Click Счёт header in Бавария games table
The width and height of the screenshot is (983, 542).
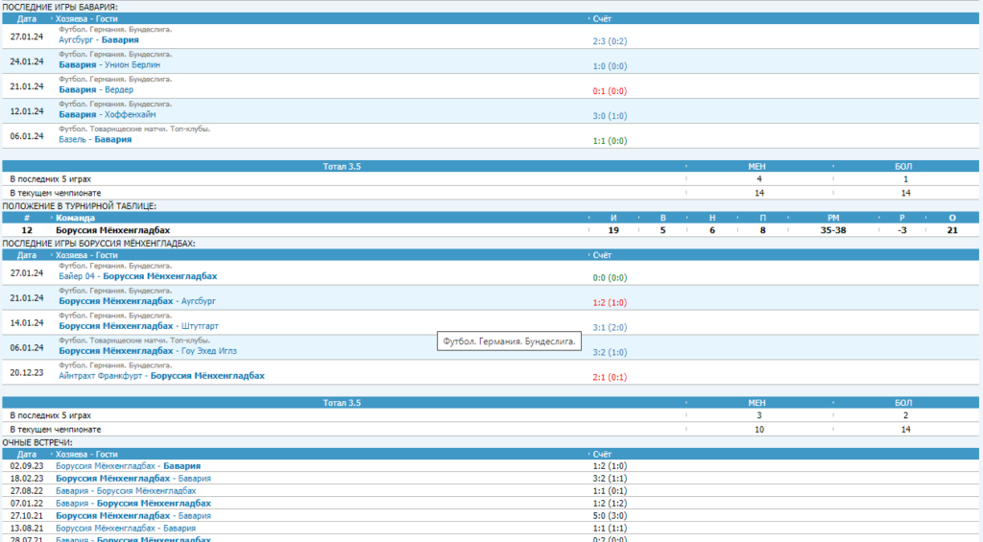click(602, 19)
